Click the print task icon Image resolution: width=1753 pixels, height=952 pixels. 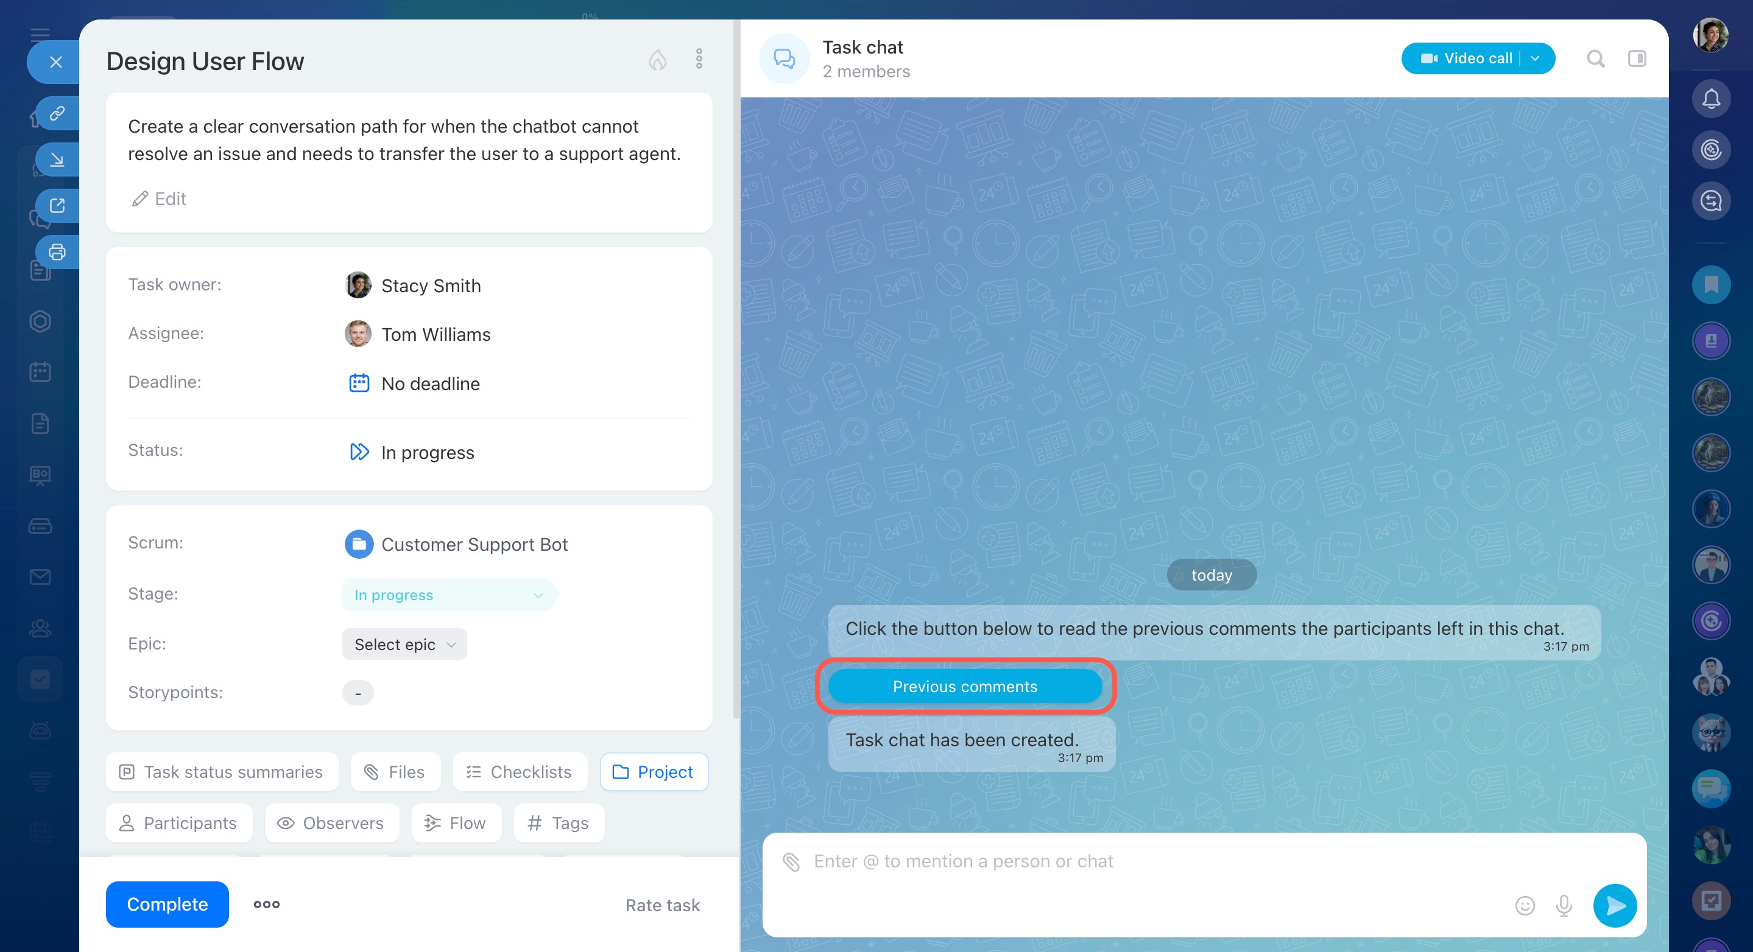tap(57, 252)
